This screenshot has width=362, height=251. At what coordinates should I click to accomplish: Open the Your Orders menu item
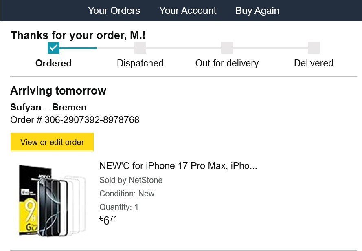click(x=114, y=11)
